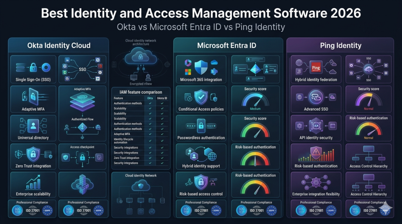
Task: Open the Microsoft 365 integration shield icon
Action: click(x=201, y=67)
